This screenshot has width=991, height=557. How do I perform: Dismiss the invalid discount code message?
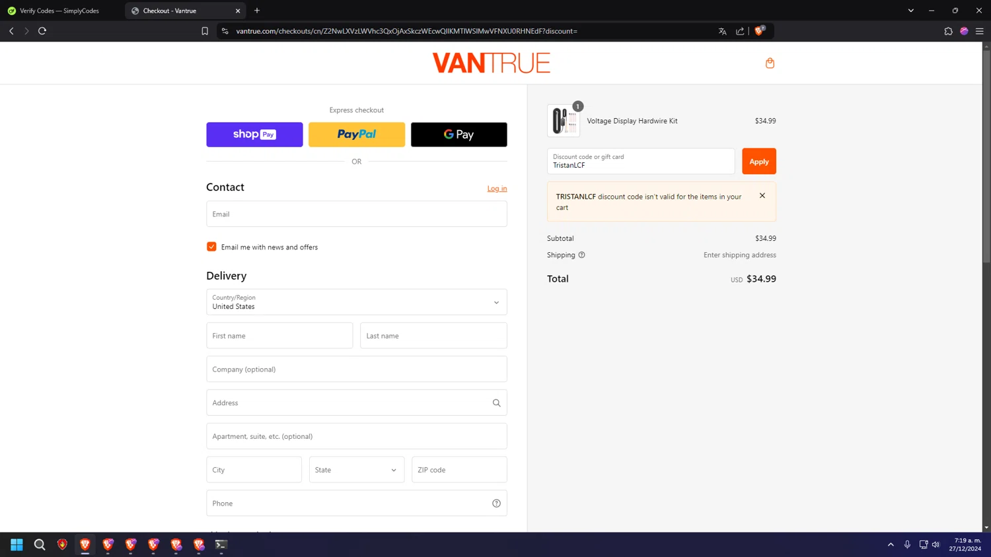[762, 195]
